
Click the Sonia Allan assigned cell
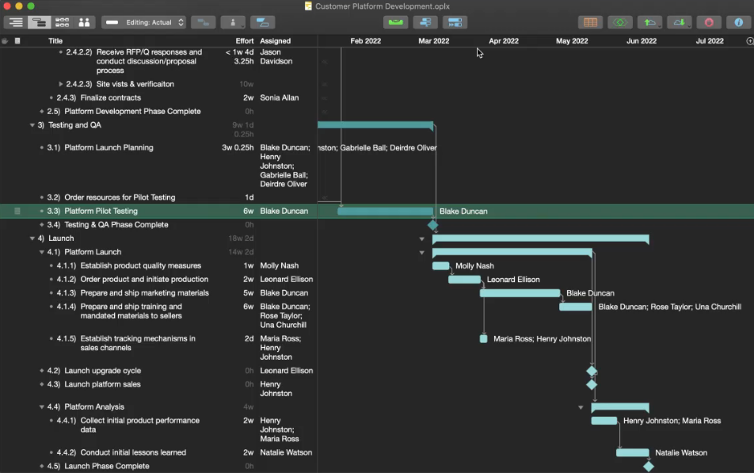coord(280,97)
